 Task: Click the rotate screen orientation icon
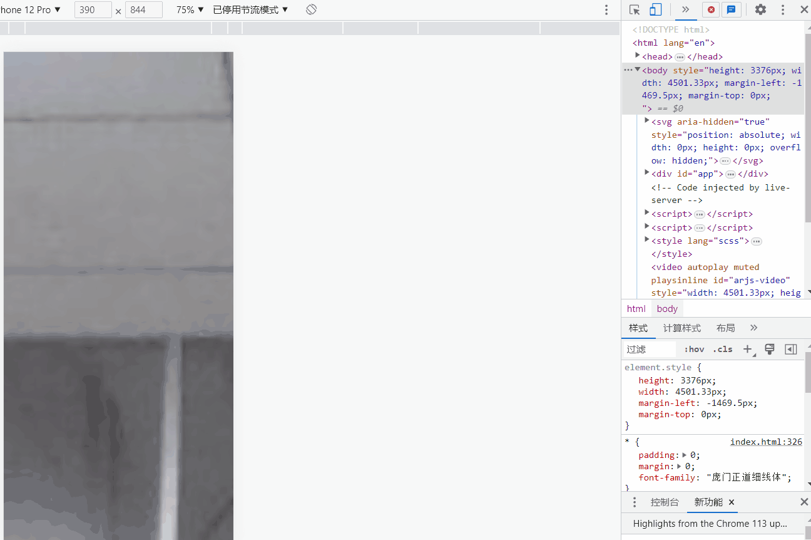click(x=311, y=10)
